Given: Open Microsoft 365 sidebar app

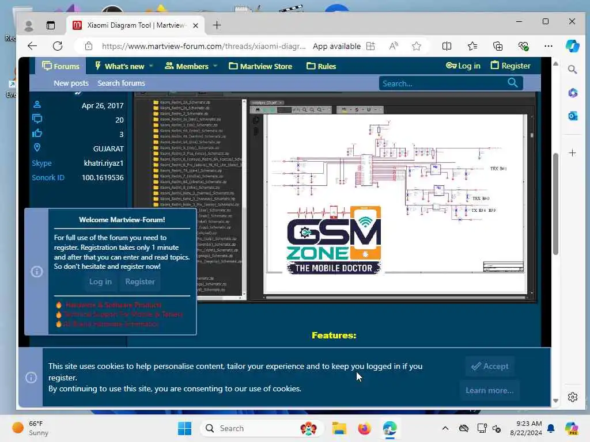Looking at the screenshot, I should (x=572, y=93).
